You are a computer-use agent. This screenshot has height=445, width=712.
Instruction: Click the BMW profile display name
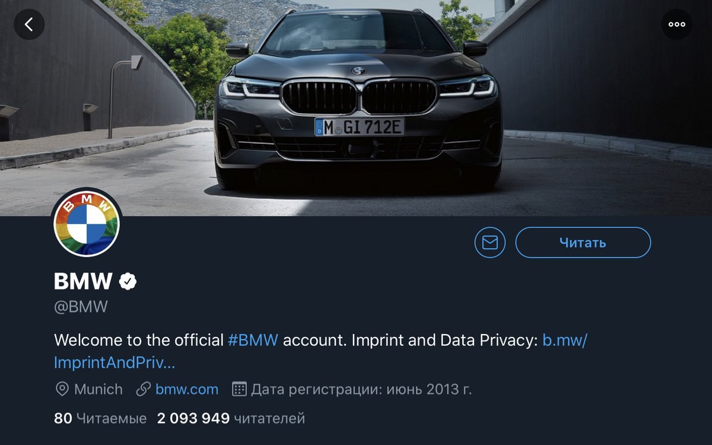(x=83, y=281)
